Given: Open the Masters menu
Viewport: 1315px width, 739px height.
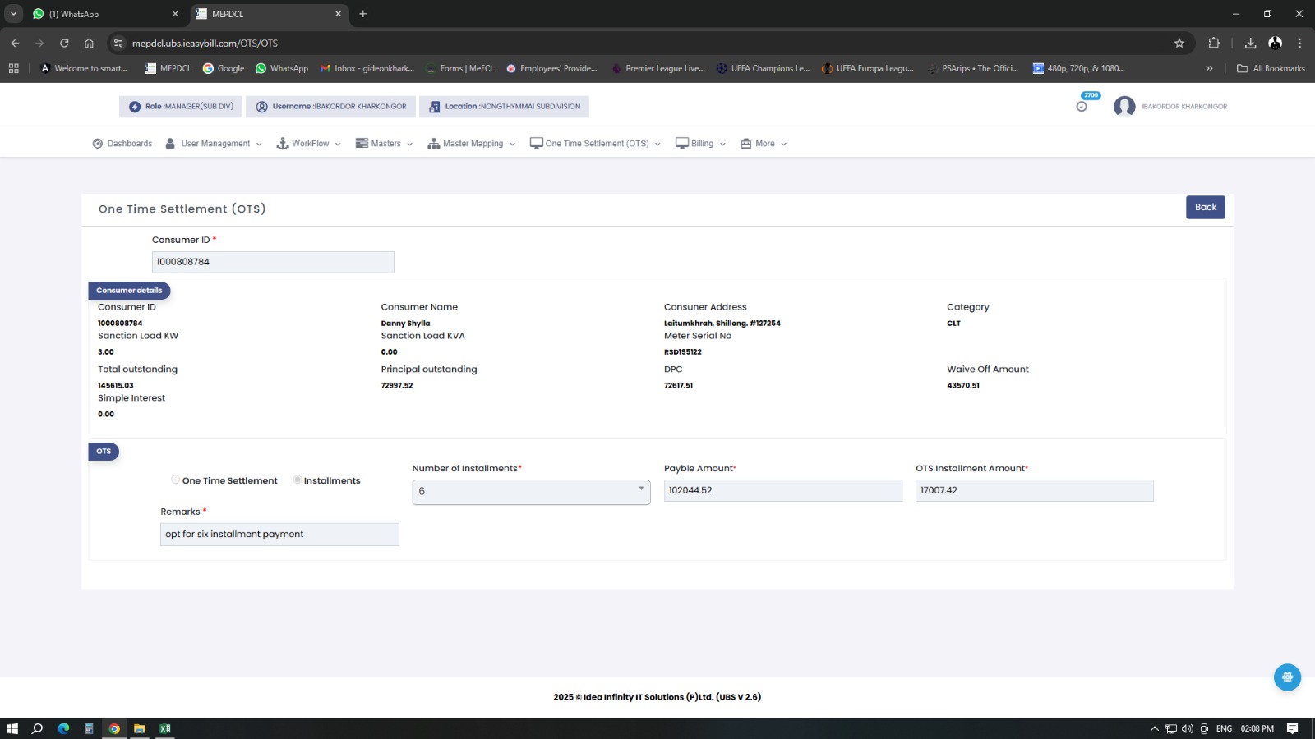Looking at the screenshot, I should coord(384,144).
